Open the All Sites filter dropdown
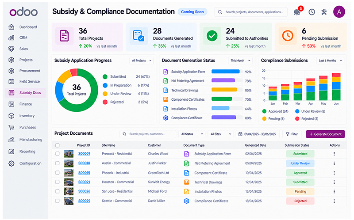 220,134
